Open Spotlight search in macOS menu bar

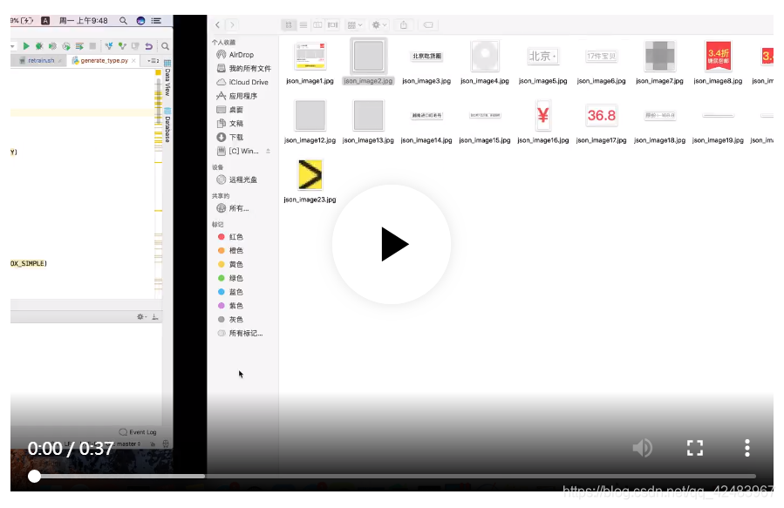click(x=123, y=21)
